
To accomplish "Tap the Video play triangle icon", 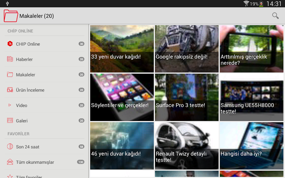I will click(10, 105).
